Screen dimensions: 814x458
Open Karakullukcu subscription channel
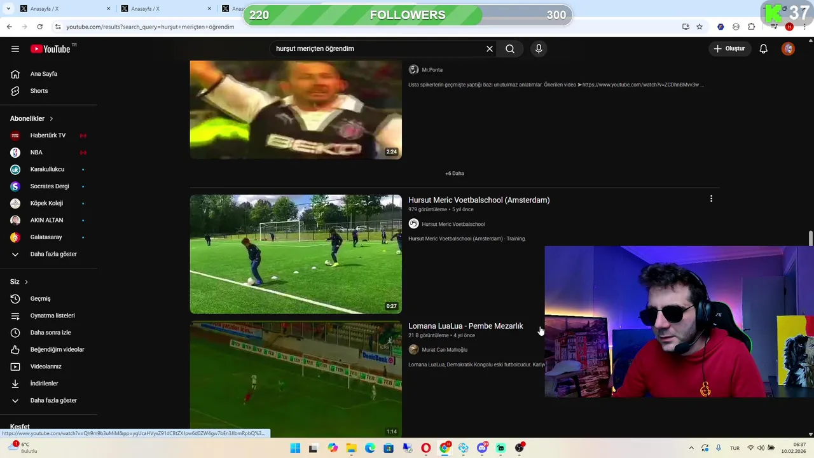point(48,169)
